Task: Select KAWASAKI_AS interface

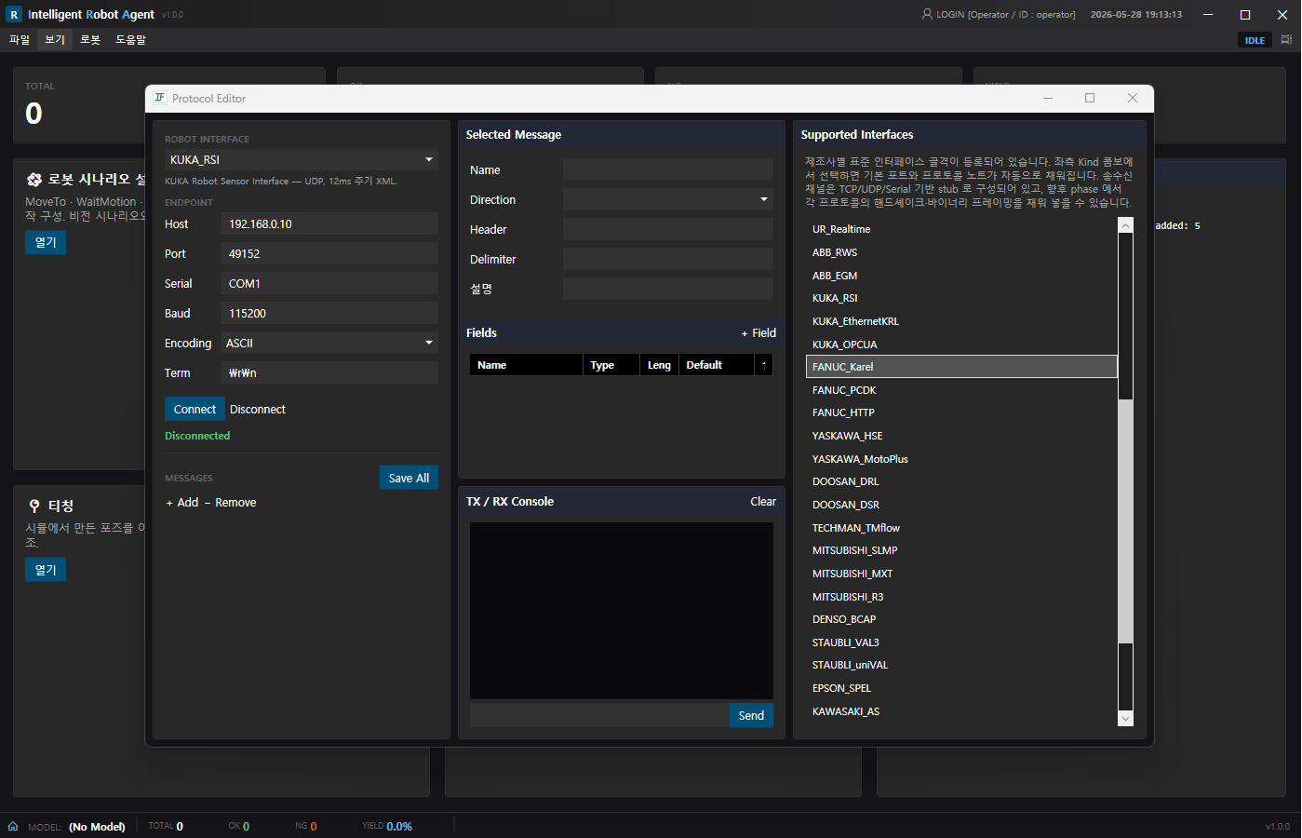Action: click(961, 711)
